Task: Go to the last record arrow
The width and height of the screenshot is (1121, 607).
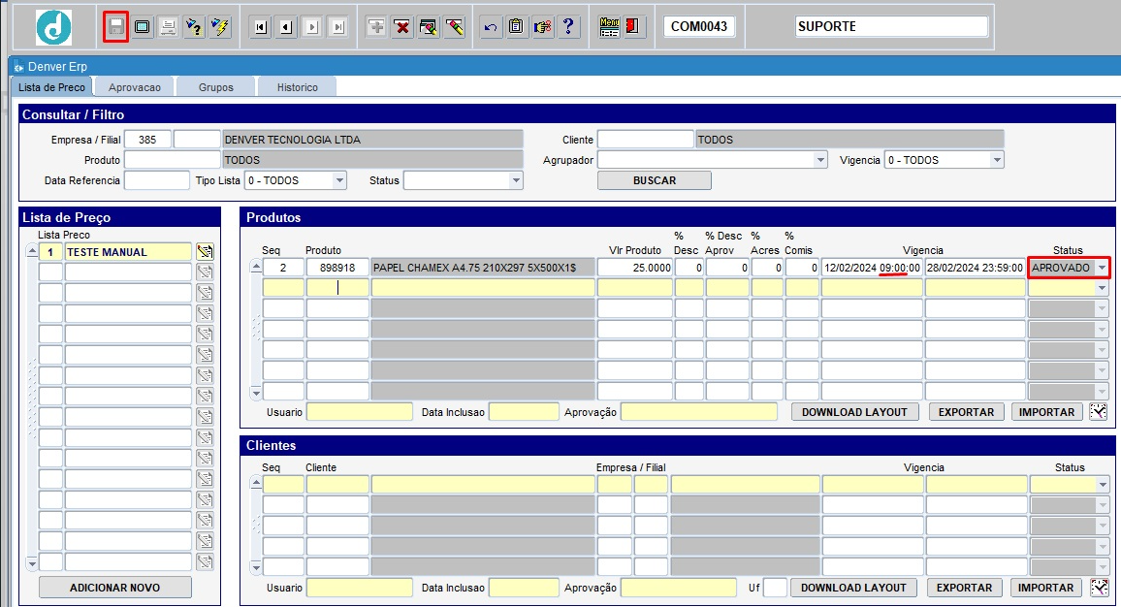Action: click(338, 27)
